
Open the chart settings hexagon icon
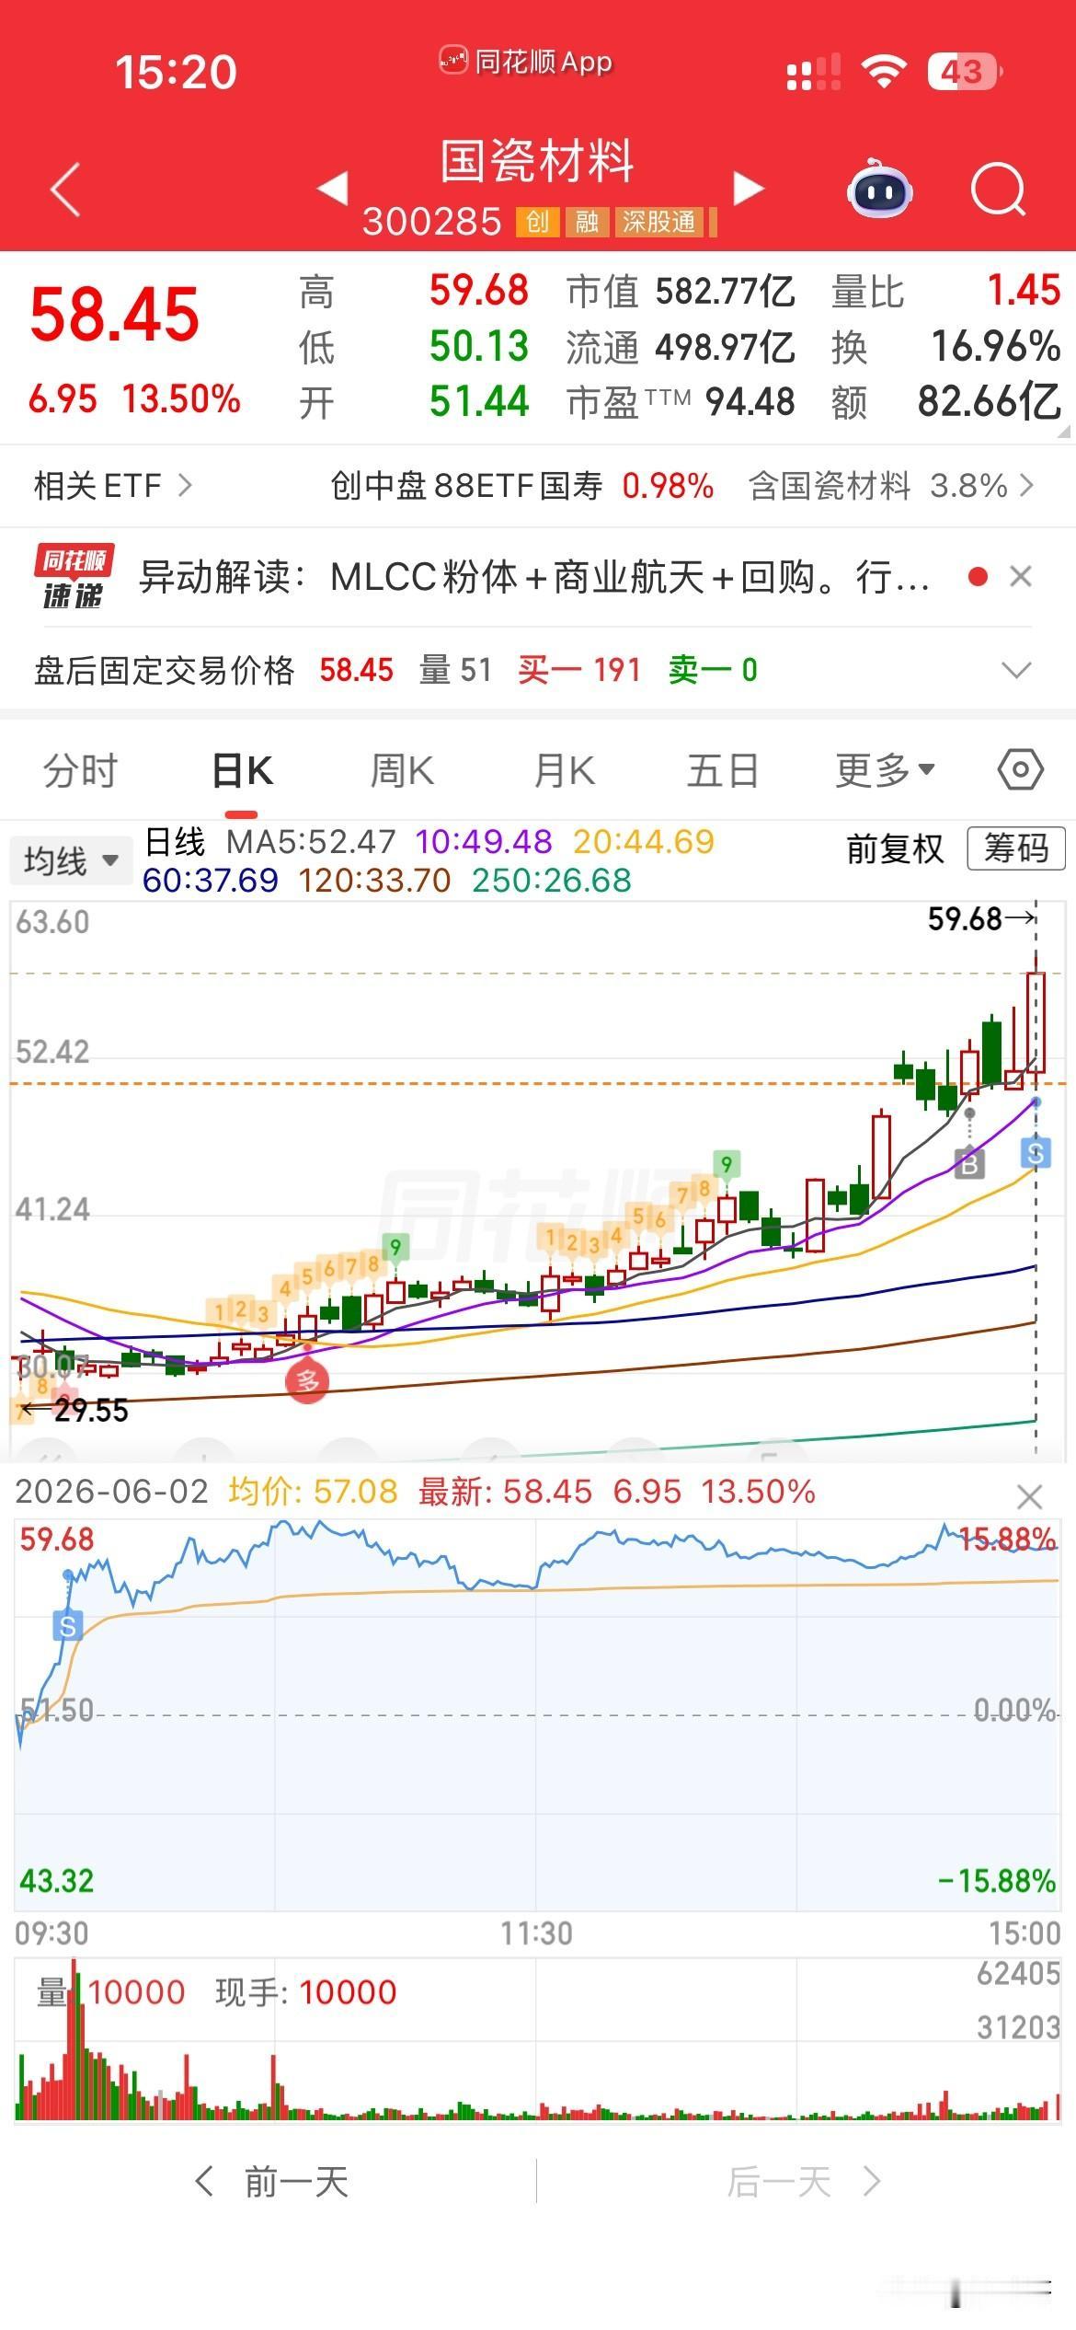(x=1020, y=769)
